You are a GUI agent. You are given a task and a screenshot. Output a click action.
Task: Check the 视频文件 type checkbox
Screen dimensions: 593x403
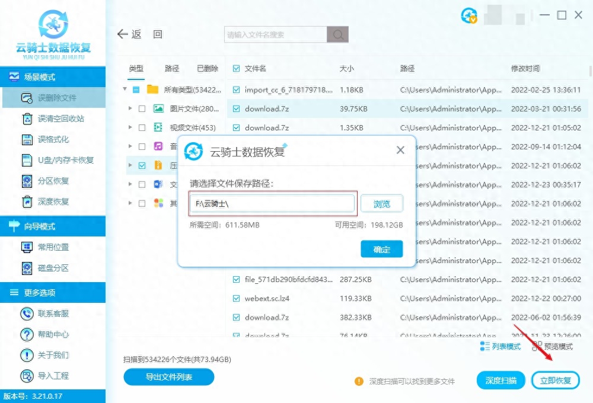pyautogui.click(x=142, y=128)
